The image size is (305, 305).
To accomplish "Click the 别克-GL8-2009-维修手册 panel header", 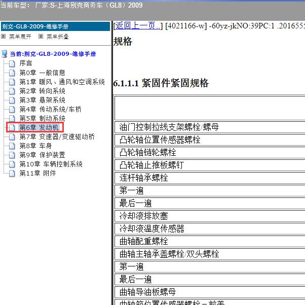I will tap(55, 26).
